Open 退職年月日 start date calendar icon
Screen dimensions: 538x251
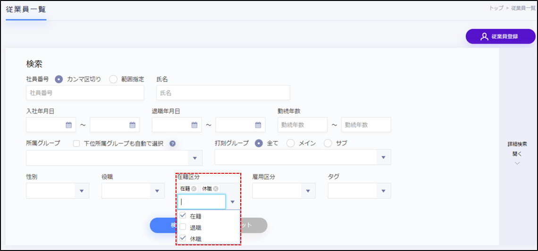coord(194,125)
